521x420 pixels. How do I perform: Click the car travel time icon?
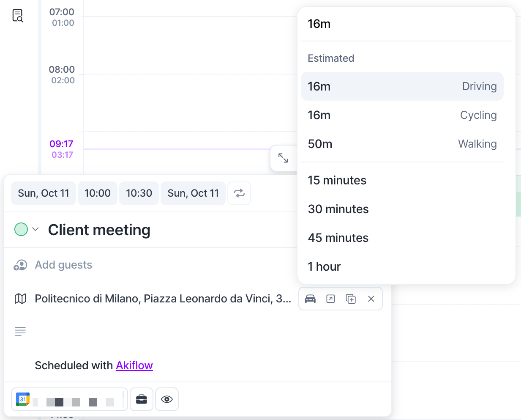pyautogui.click(x=310, y=299)
